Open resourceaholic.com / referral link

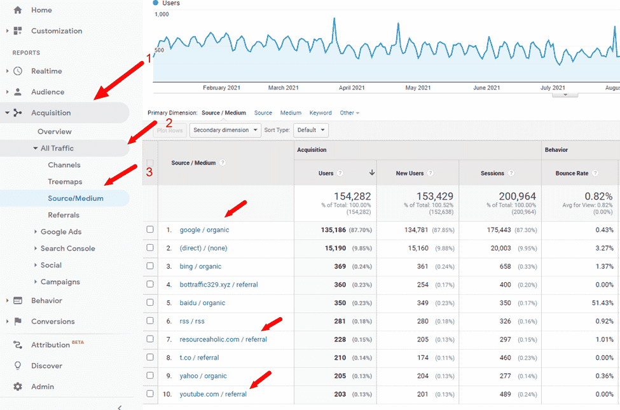pyautogui.click(x=223, y=339)
